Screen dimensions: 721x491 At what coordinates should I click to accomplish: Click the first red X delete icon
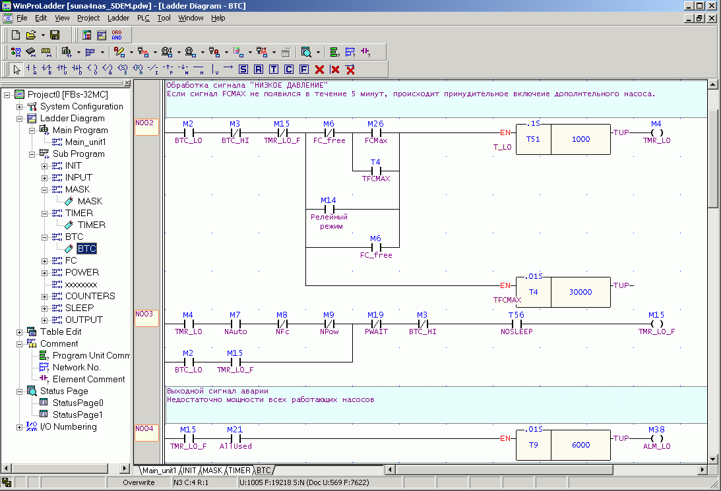click(319, 69)
